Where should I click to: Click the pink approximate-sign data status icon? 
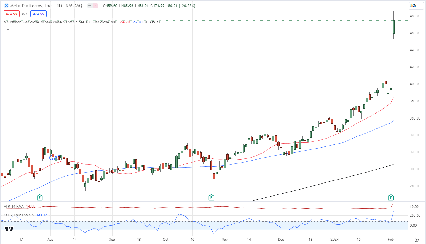(95, 6)
